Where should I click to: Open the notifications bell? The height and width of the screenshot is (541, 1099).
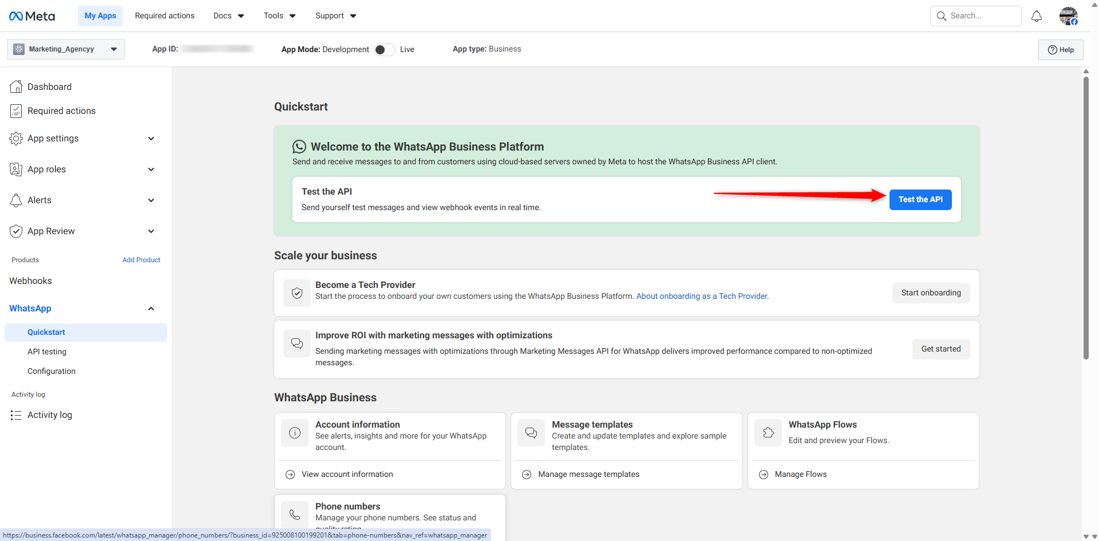coord(1037,16)
